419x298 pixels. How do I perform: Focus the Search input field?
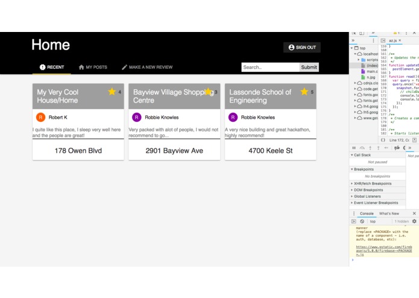pyautogui.click(x=270, y=67)
